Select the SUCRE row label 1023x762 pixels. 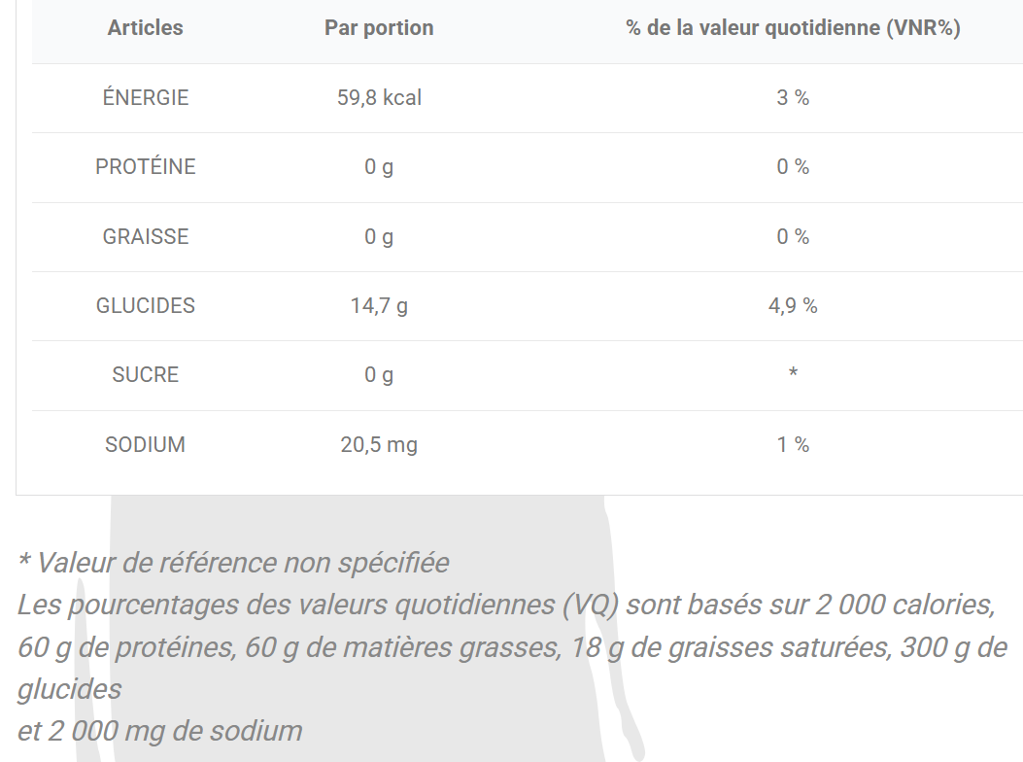coord(146,374)
